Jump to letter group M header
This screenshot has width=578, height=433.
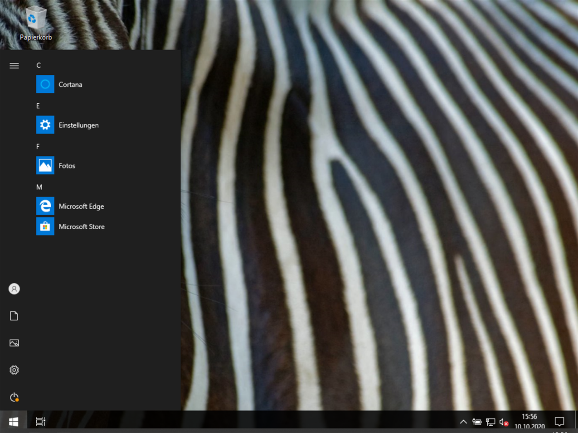click(x=39, y=187)
